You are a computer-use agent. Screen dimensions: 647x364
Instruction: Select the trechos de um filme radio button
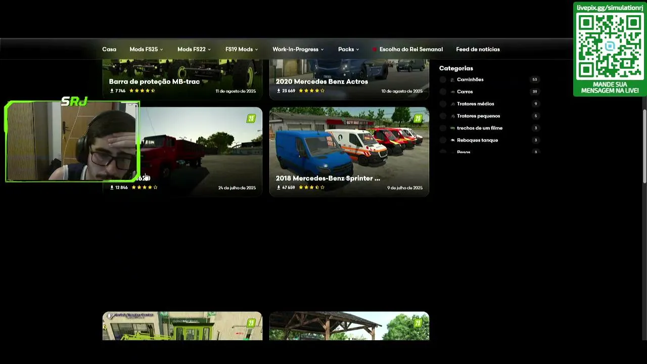443,128
